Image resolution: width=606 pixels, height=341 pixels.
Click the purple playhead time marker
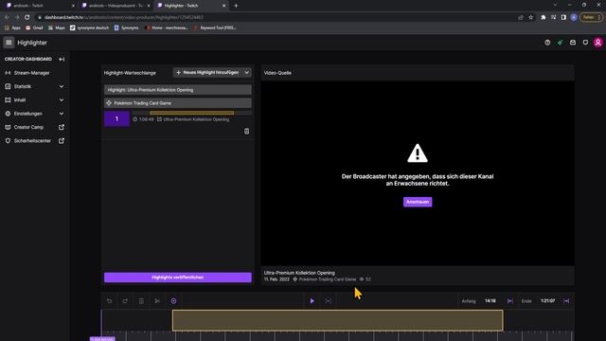tap(102, 339)
